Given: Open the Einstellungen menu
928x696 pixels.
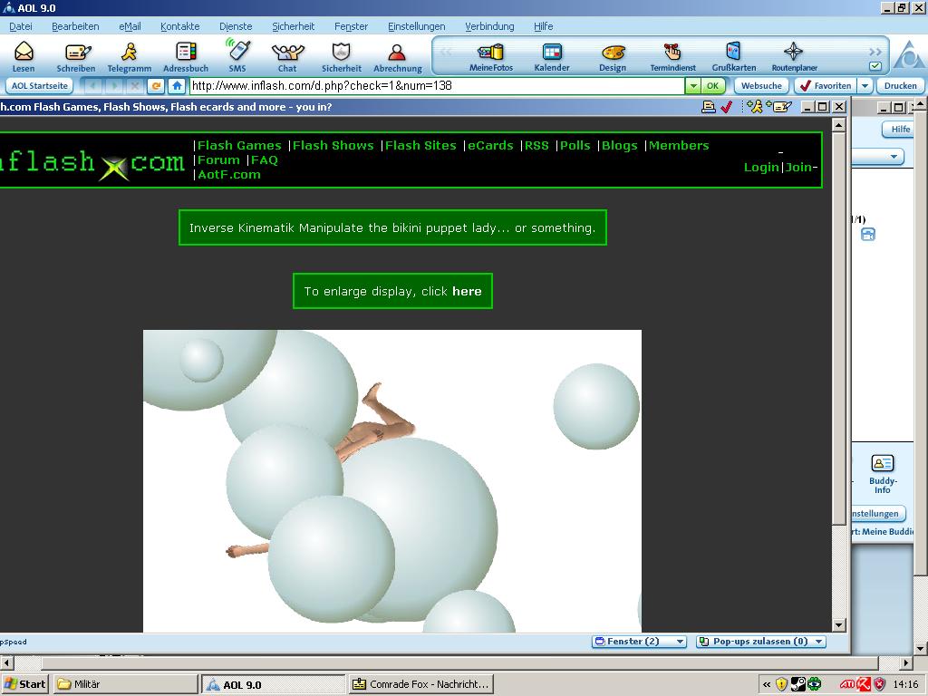Looking at the screenshot, I should point(416,26).
